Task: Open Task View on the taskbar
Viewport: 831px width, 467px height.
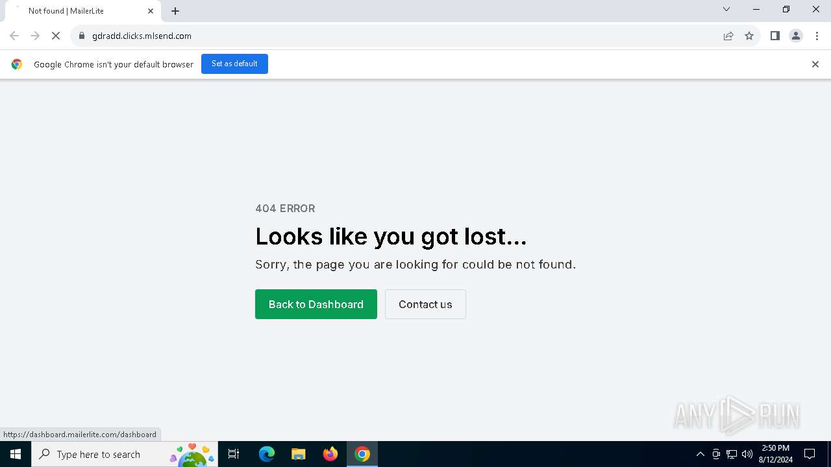Action: coord(234,454)
